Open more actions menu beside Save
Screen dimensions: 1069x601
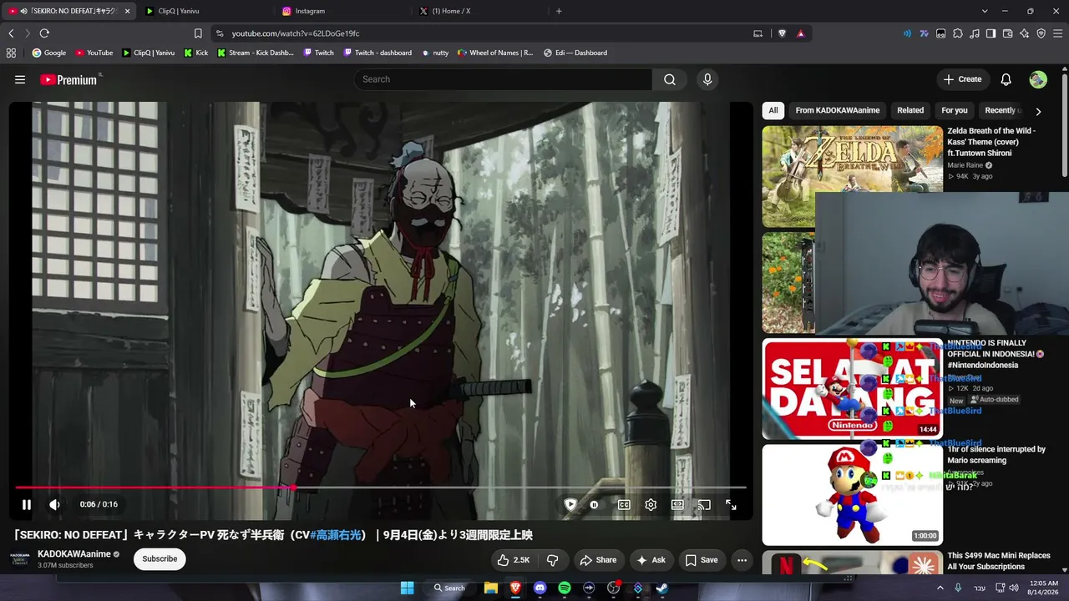coord(742,560)
